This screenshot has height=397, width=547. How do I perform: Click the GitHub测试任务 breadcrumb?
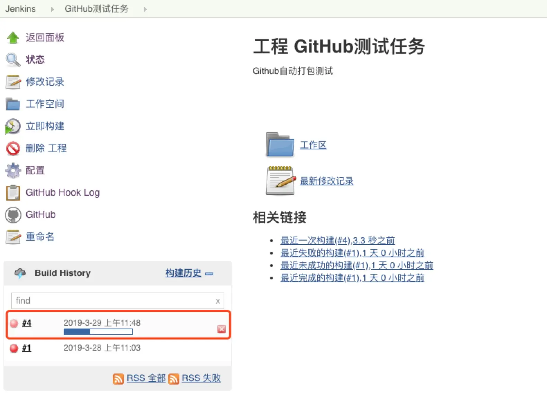(x=97, y=9)
